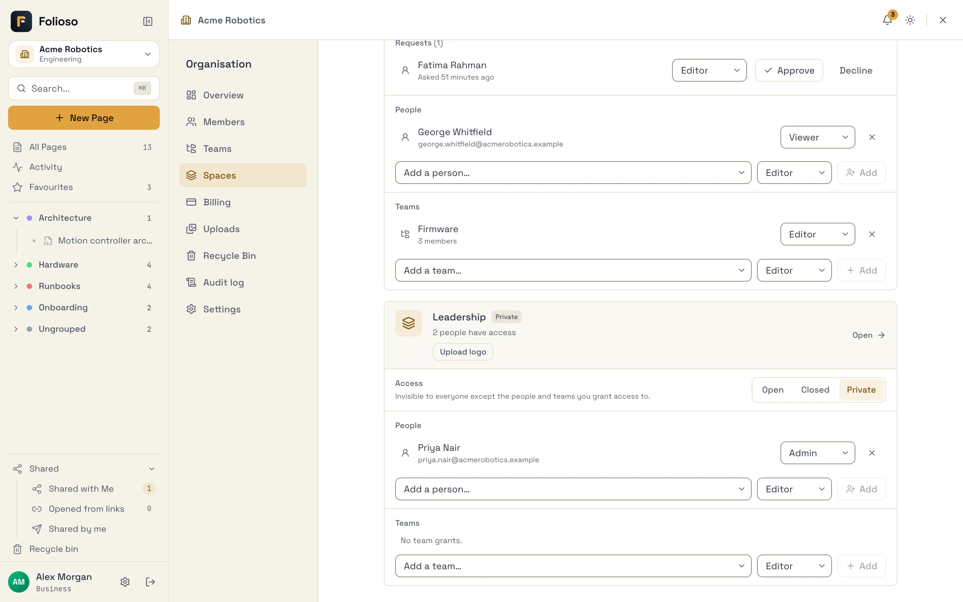
Task: Click the Alex Morgan AM avatar
Action: point(19,582)
